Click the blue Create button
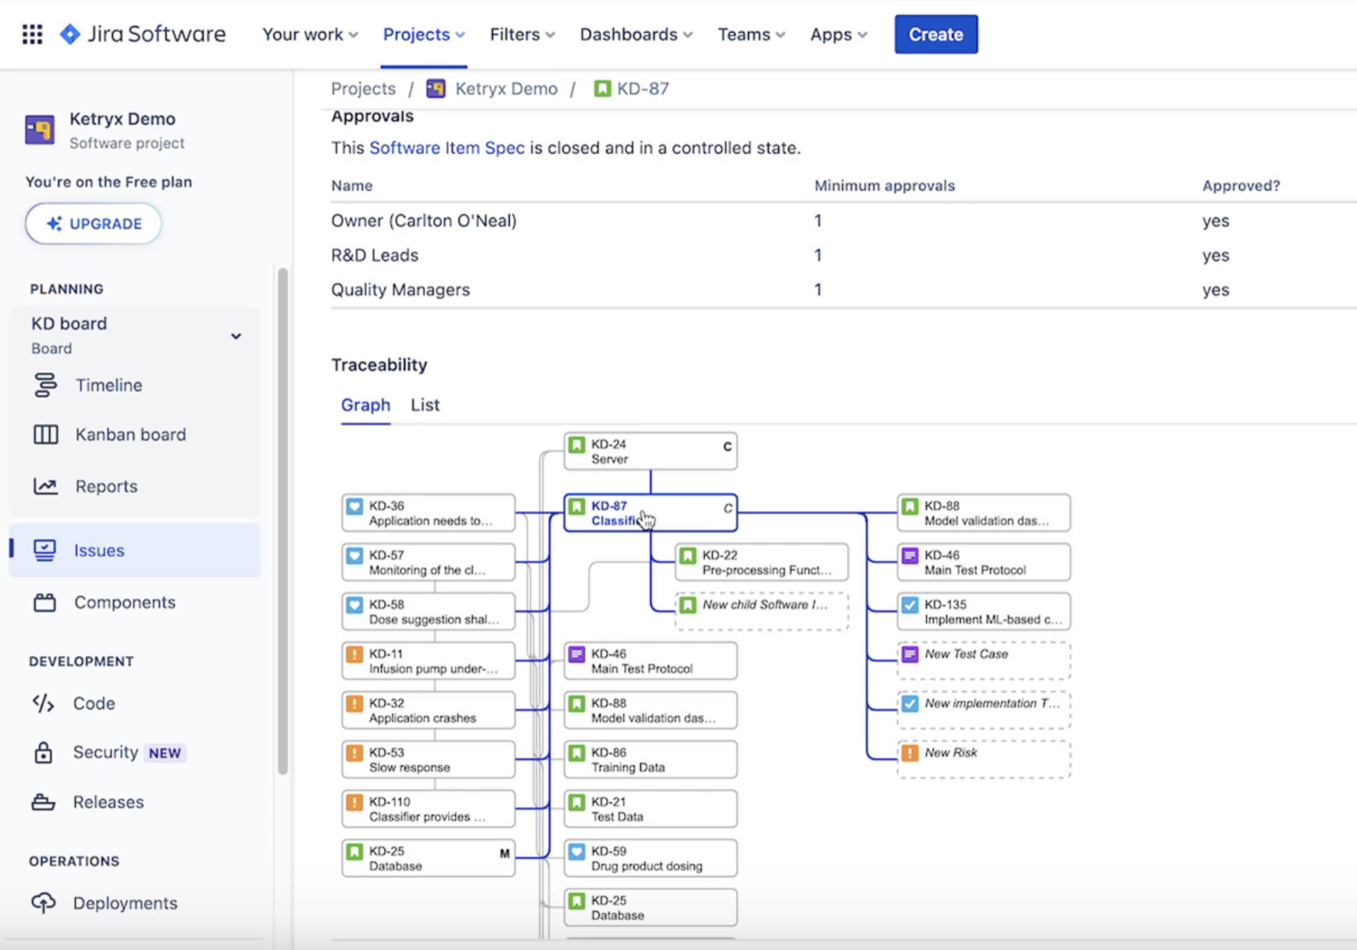 tap(935, 34)
